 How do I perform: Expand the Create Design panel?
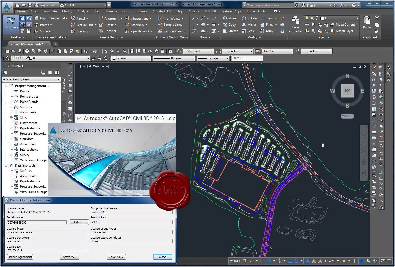click(x=111, y=37)
